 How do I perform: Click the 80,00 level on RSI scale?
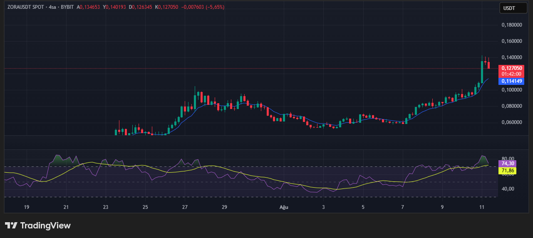click(508, 159)
